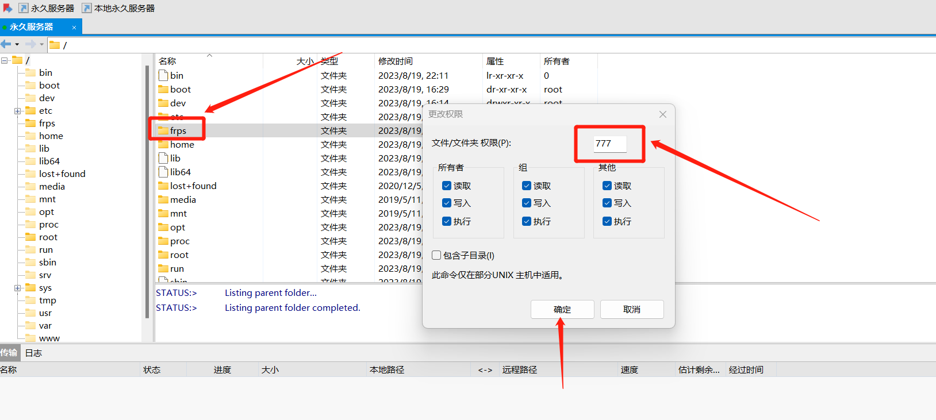Click the 永久服务器 shortcut icon in top bar

coord(24,8)
